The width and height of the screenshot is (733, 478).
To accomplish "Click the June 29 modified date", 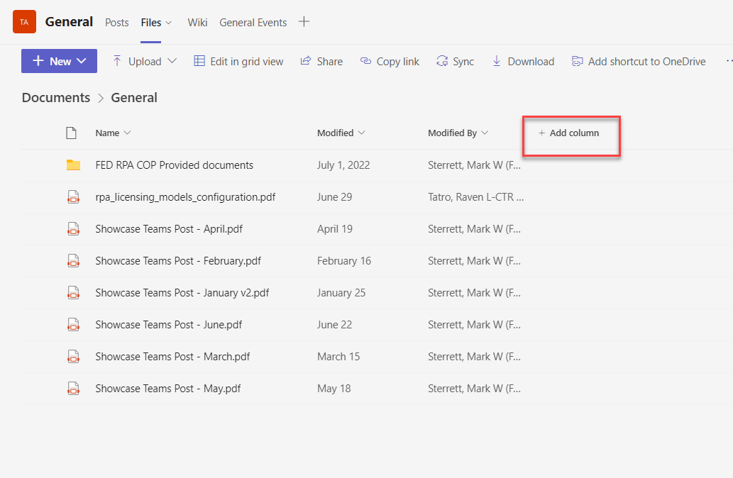I will click(334, 196).
